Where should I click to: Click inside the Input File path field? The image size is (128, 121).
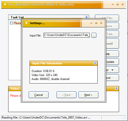(66, 35)
